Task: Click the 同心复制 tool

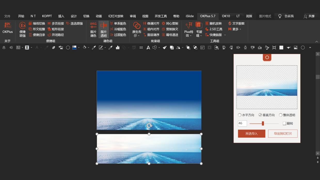Action: [x=170, y=23]
